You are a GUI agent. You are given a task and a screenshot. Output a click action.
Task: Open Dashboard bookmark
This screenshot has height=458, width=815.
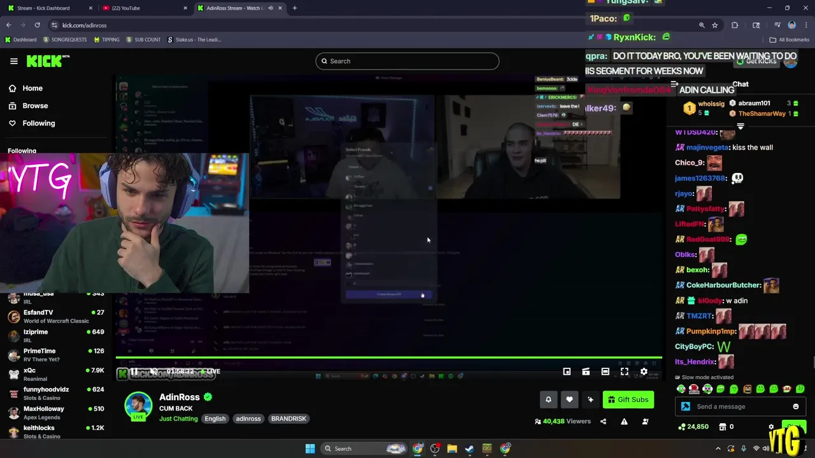(x=20, y=39)
